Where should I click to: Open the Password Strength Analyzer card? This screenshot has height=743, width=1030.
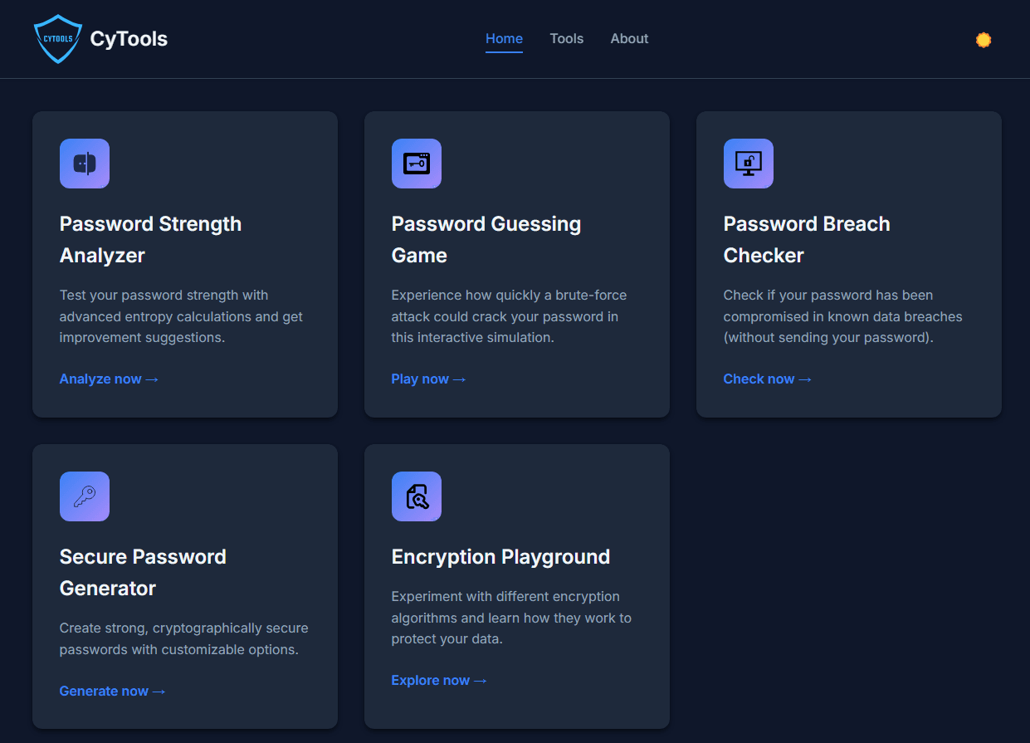[x=184, y=264]
